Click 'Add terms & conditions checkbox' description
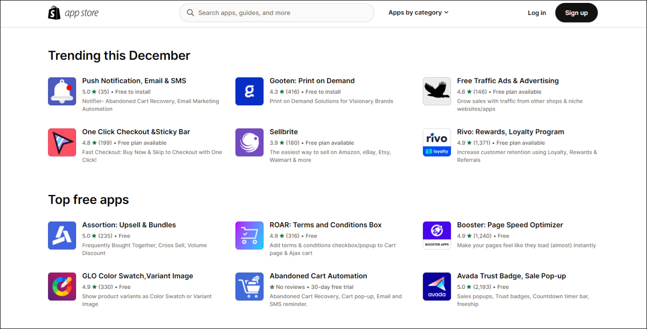Image resolution: width=647 pixels, height=329 pixels. [333, 249]
